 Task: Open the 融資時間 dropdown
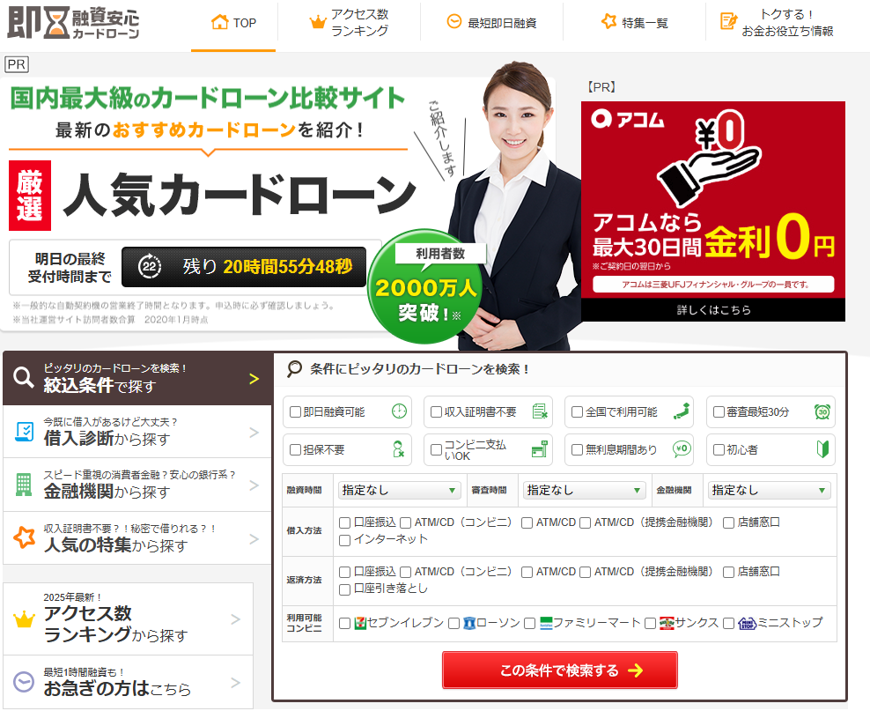[399, 490]
